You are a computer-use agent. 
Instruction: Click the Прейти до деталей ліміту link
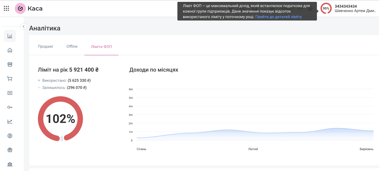click(278, 17)
